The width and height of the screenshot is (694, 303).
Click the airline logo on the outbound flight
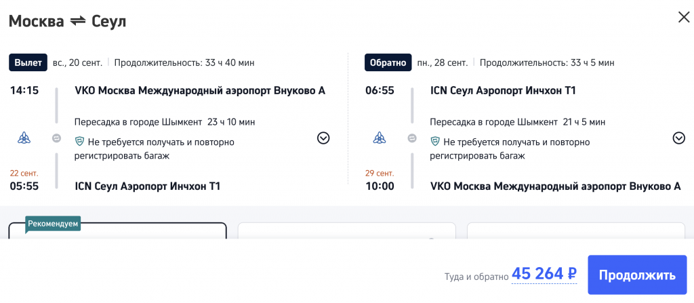pyautogui.click(x=24, y=138)
